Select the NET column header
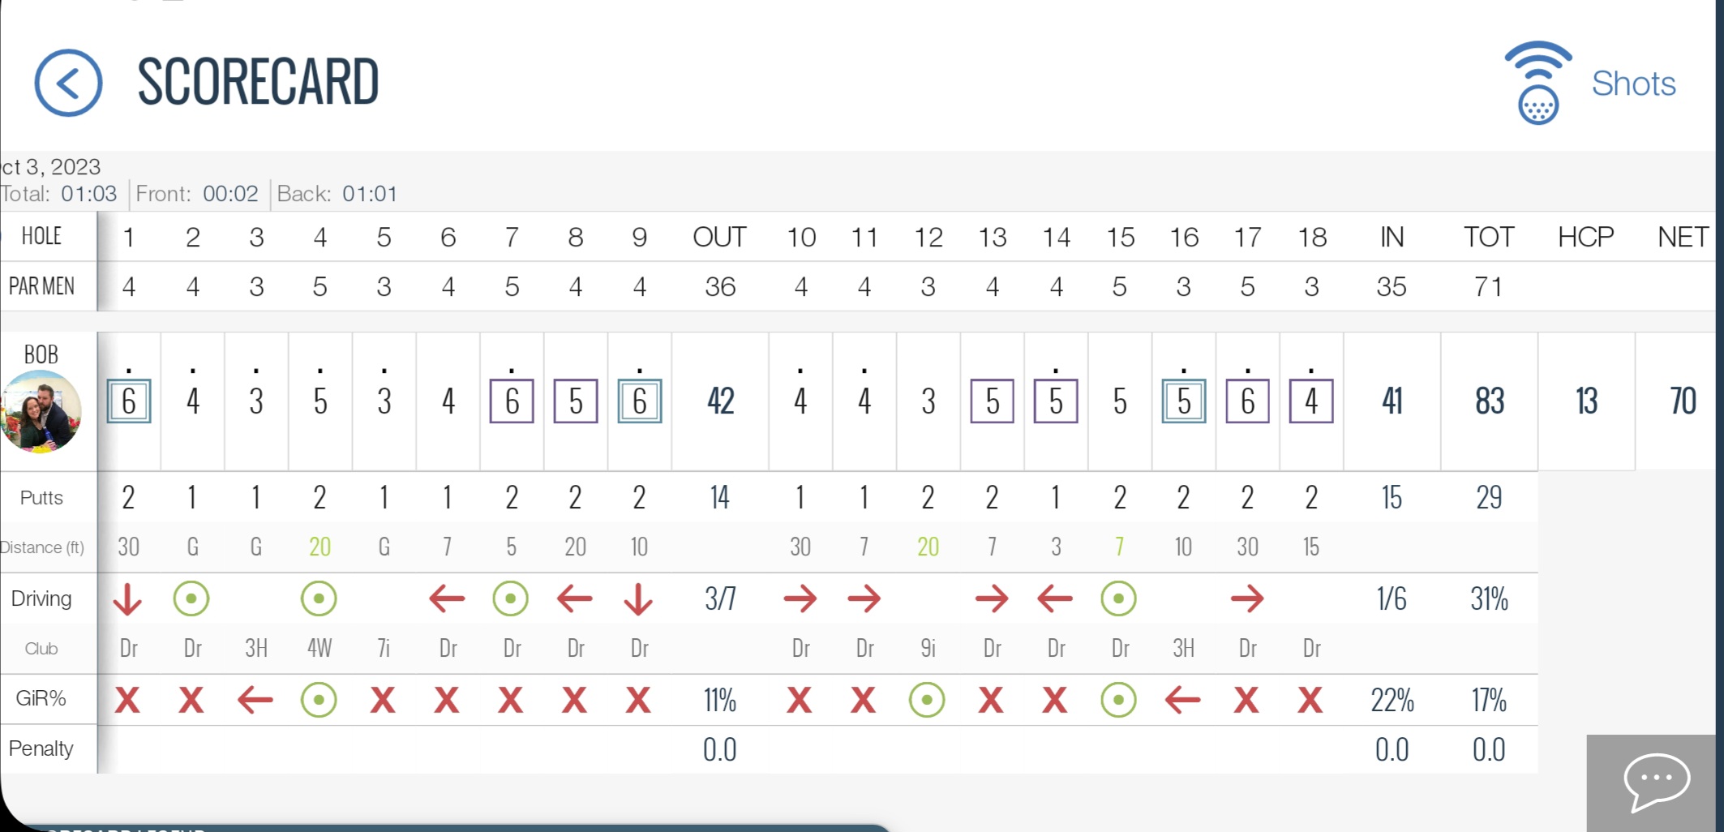This screenshot has width=1724, height=832. [x=1683, y=237]
